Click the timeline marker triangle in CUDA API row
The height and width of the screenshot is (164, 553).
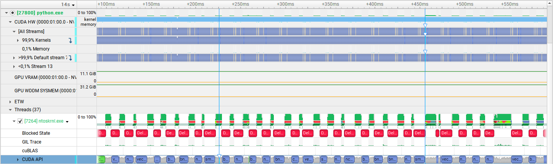coord(219,156)
